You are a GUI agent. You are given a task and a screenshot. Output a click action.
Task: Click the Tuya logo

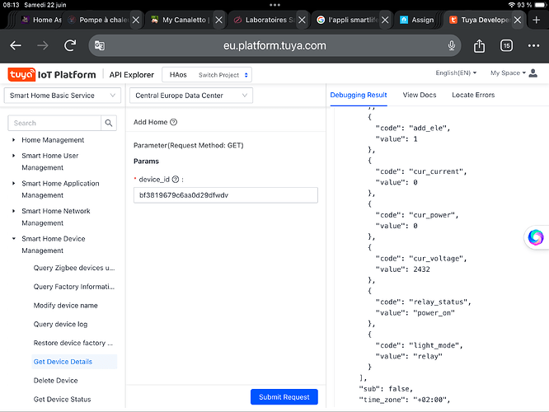click(21, 74)
